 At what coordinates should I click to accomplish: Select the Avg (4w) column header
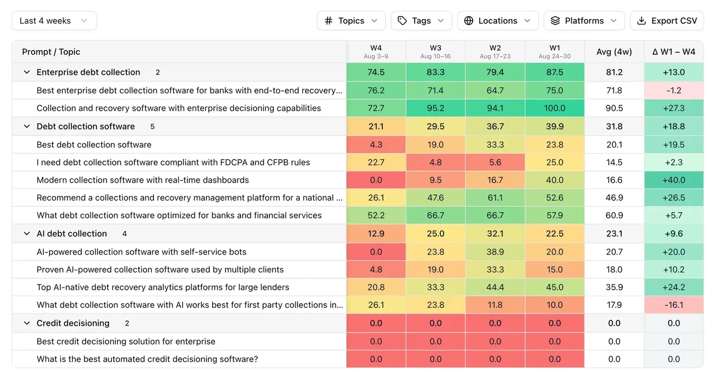(614, 52)
